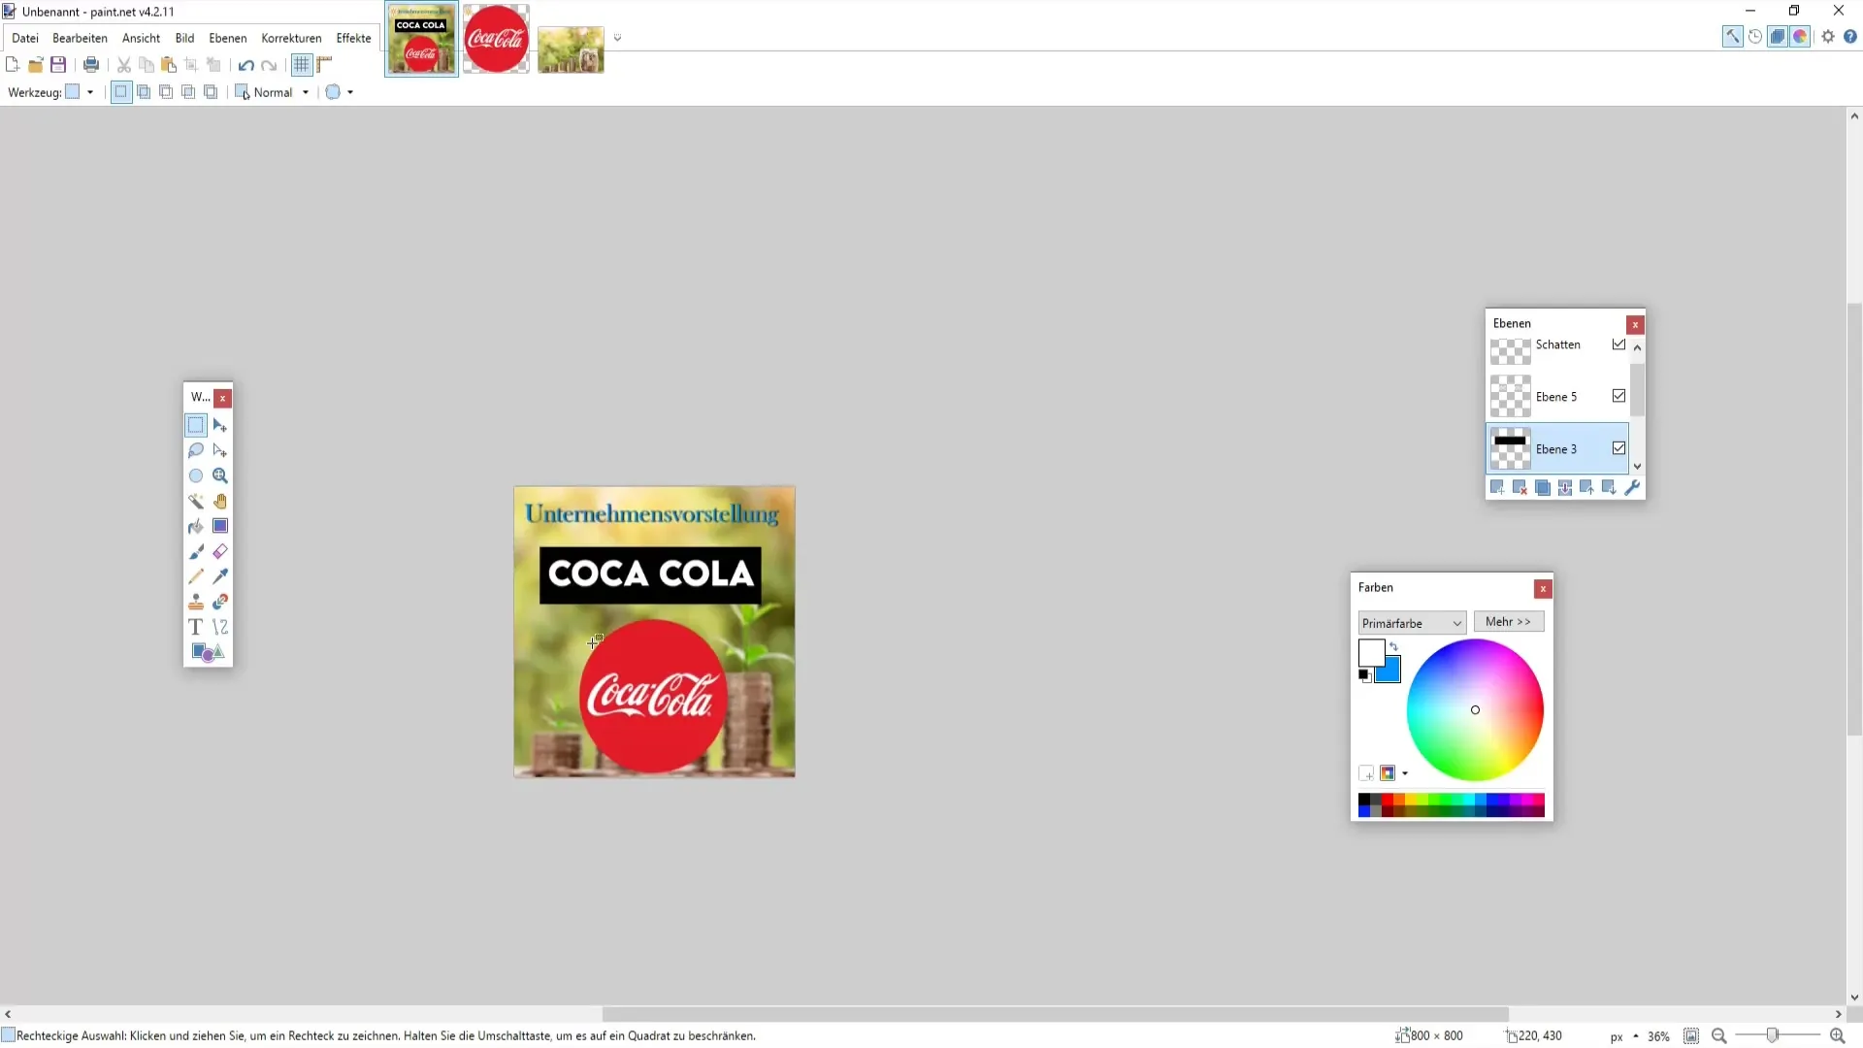
Task: Select the Lasso Select tool
Action: pyautogui.click(x=196, y=450)
